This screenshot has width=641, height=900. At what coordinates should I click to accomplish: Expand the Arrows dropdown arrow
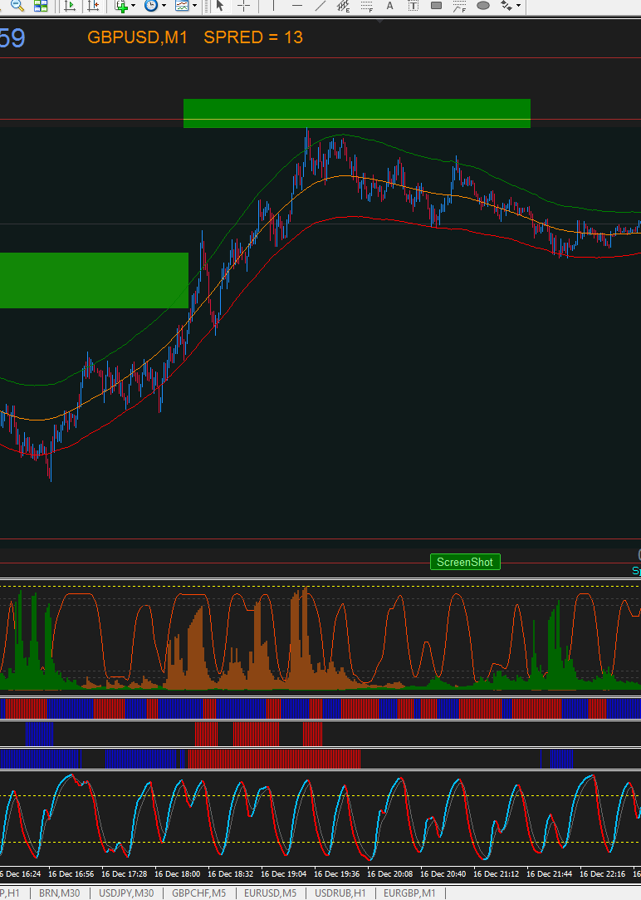519,6
